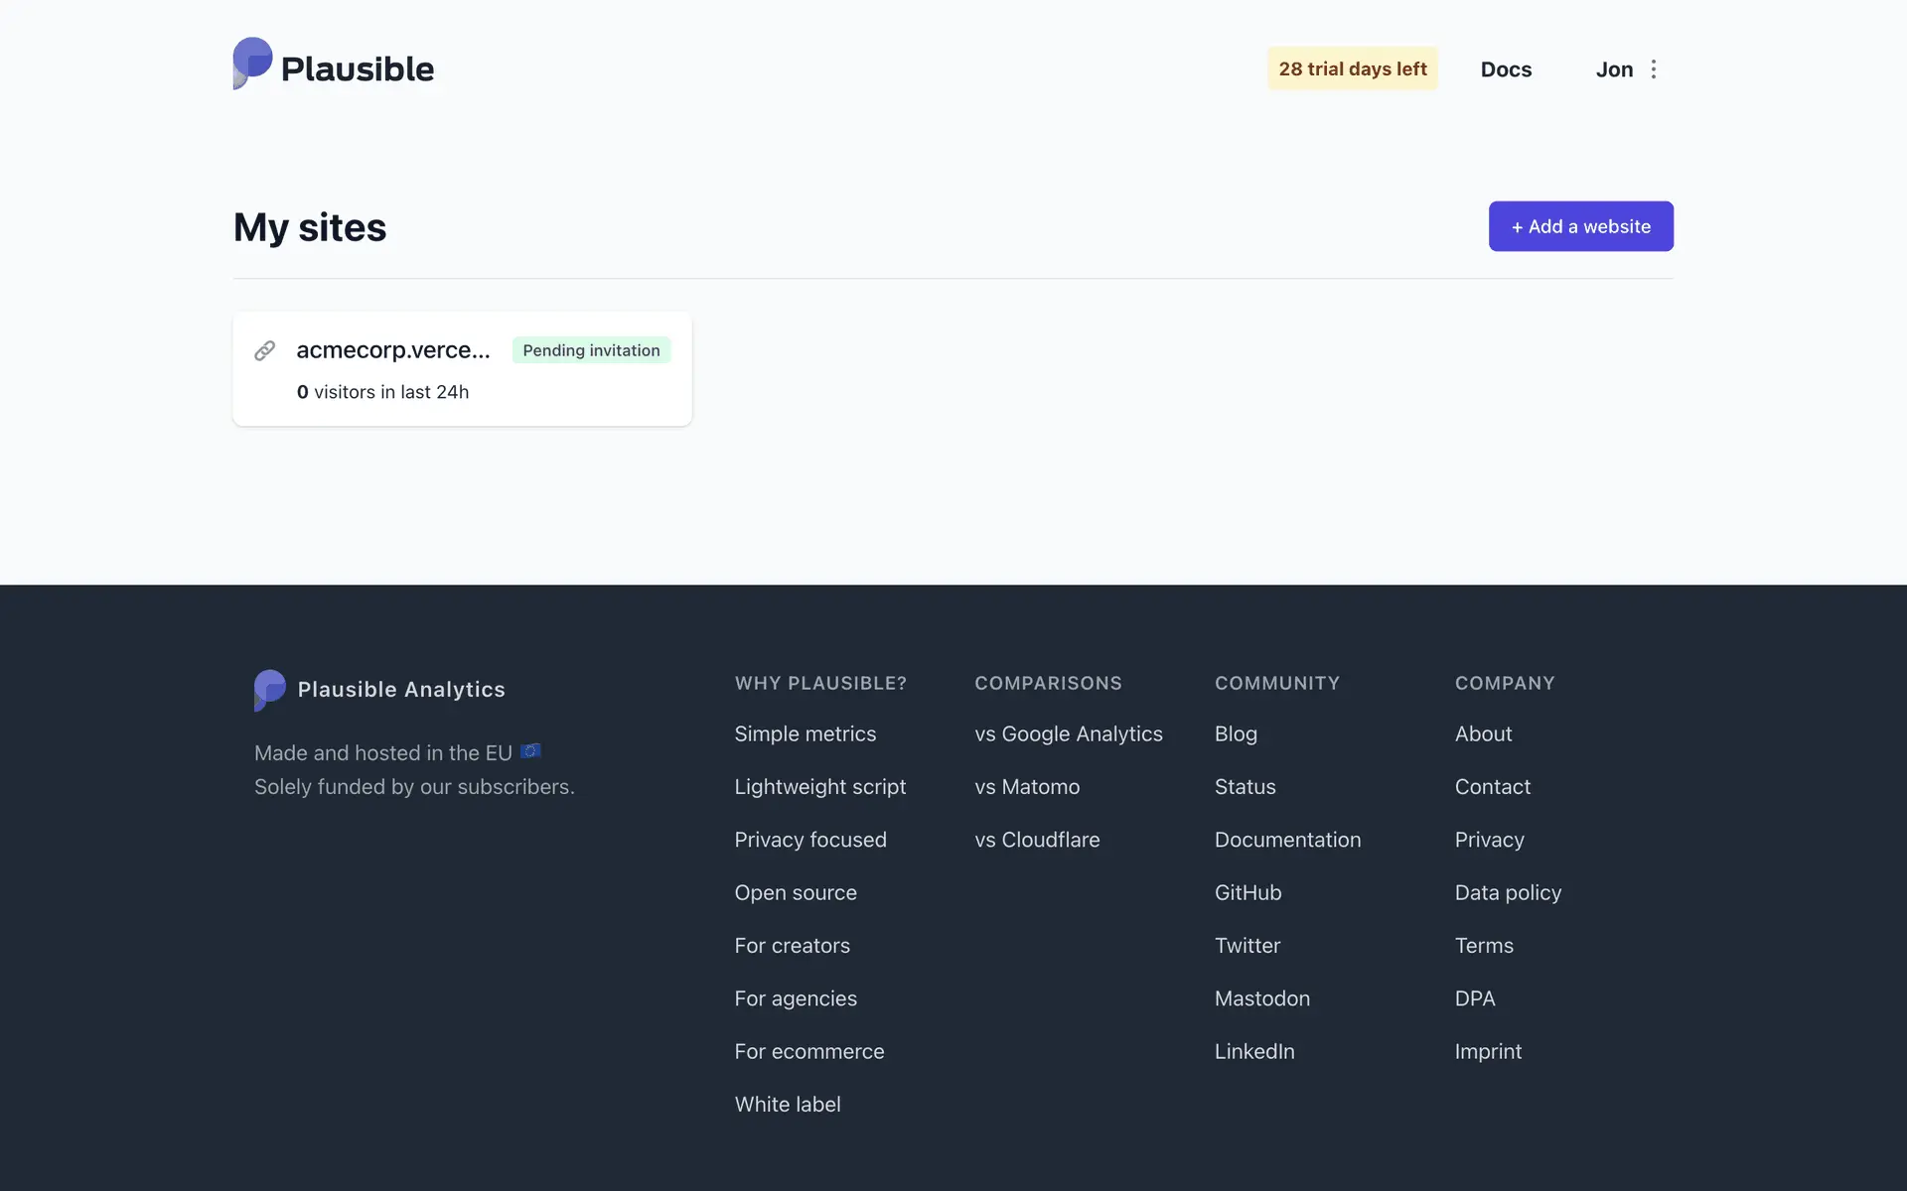Image resolution: width=1907 pixels, height=1191 pixels.
Task: Open the Data policy page link
Action: tap(1508, 892)
